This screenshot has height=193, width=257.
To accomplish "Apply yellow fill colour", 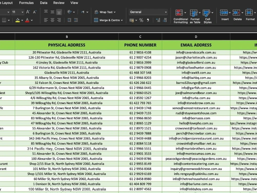I will tap(17, 20).
